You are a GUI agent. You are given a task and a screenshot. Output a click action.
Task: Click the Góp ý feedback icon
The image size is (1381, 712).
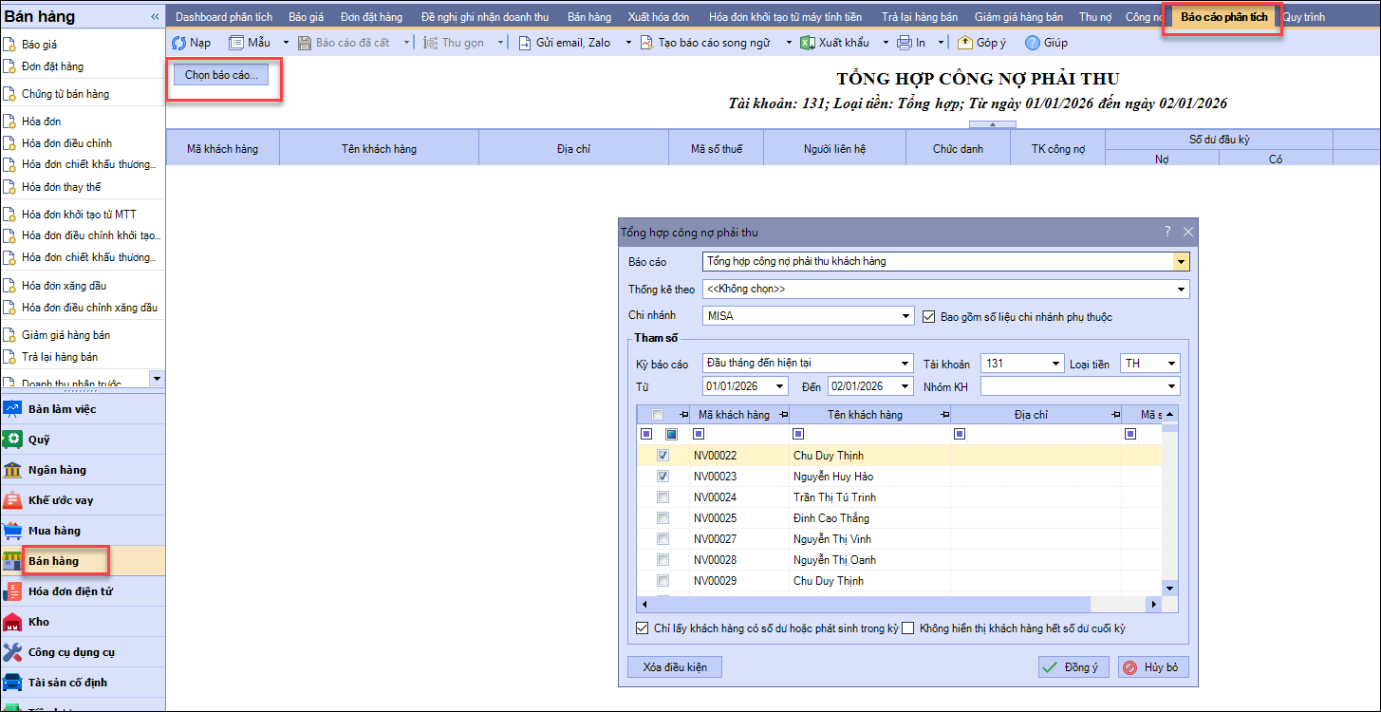965,43
